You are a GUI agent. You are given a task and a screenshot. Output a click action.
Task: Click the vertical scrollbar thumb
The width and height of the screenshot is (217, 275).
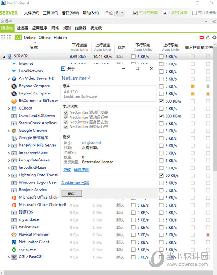[x=215, y=109]
